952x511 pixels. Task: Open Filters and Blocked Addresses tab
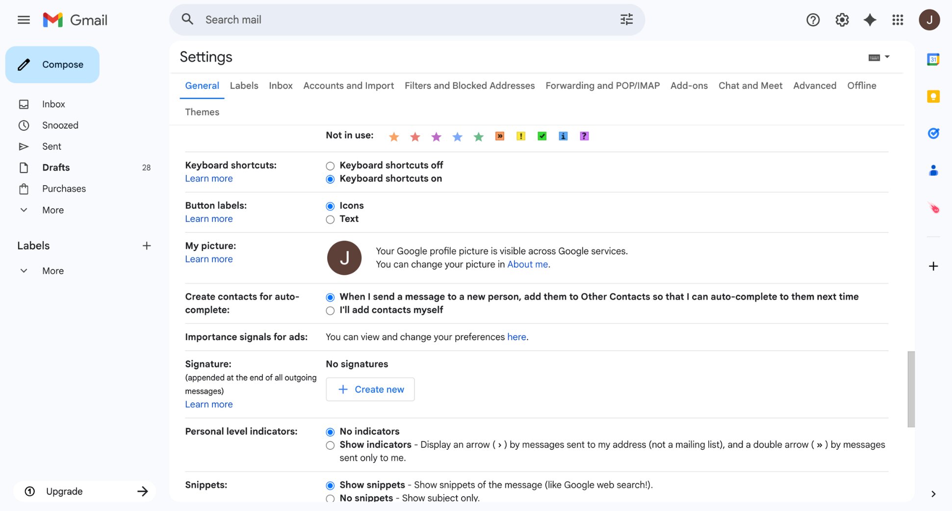coord(469,86)
